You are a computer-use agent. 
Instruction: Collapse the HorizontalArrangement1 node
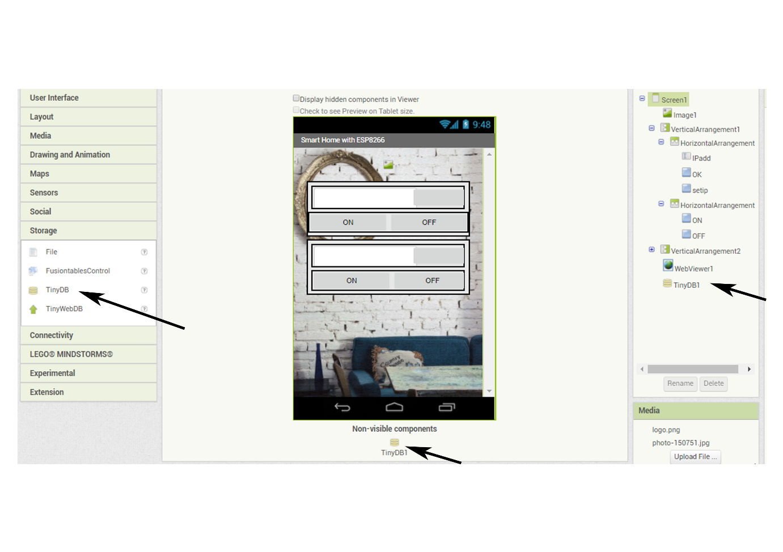click(661, 142)
